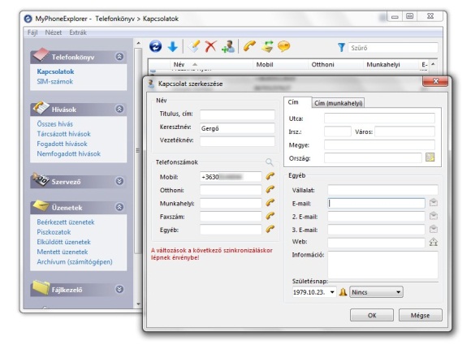Open the Extrák menu
The height and width of the screenshot is (349, 471).
pos(78,32)
